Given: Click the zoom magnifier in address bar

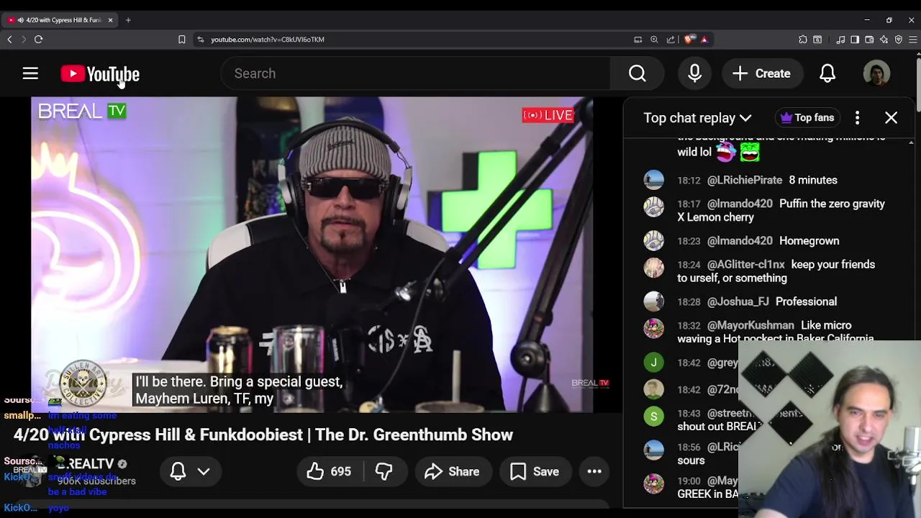Looking at the screenshot, I should tap(654, 40).
